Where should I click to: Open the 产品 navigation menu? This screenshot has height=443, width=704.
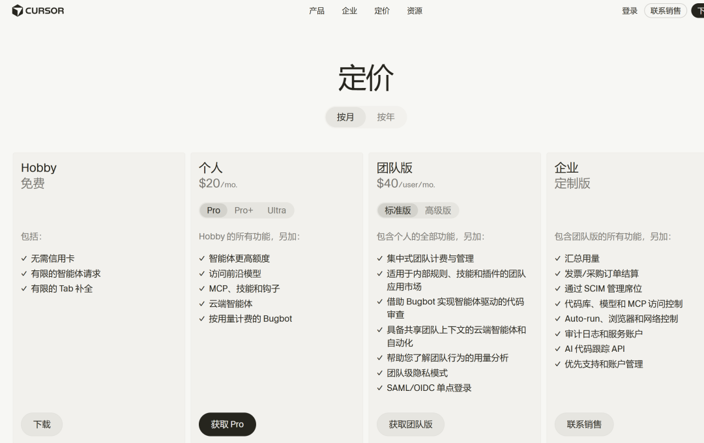tap(317, 11)
